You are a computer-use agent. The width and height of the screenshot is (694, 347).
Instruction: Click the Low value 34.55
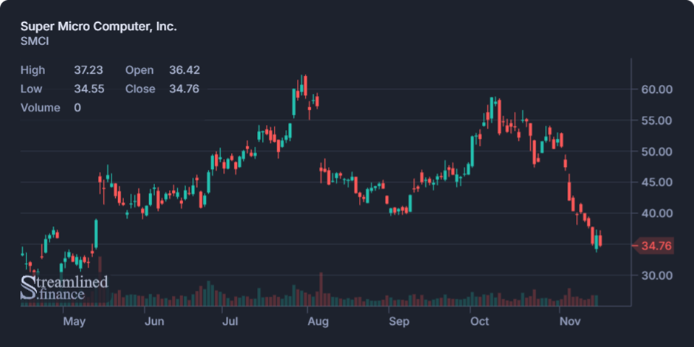pos(89,89)
